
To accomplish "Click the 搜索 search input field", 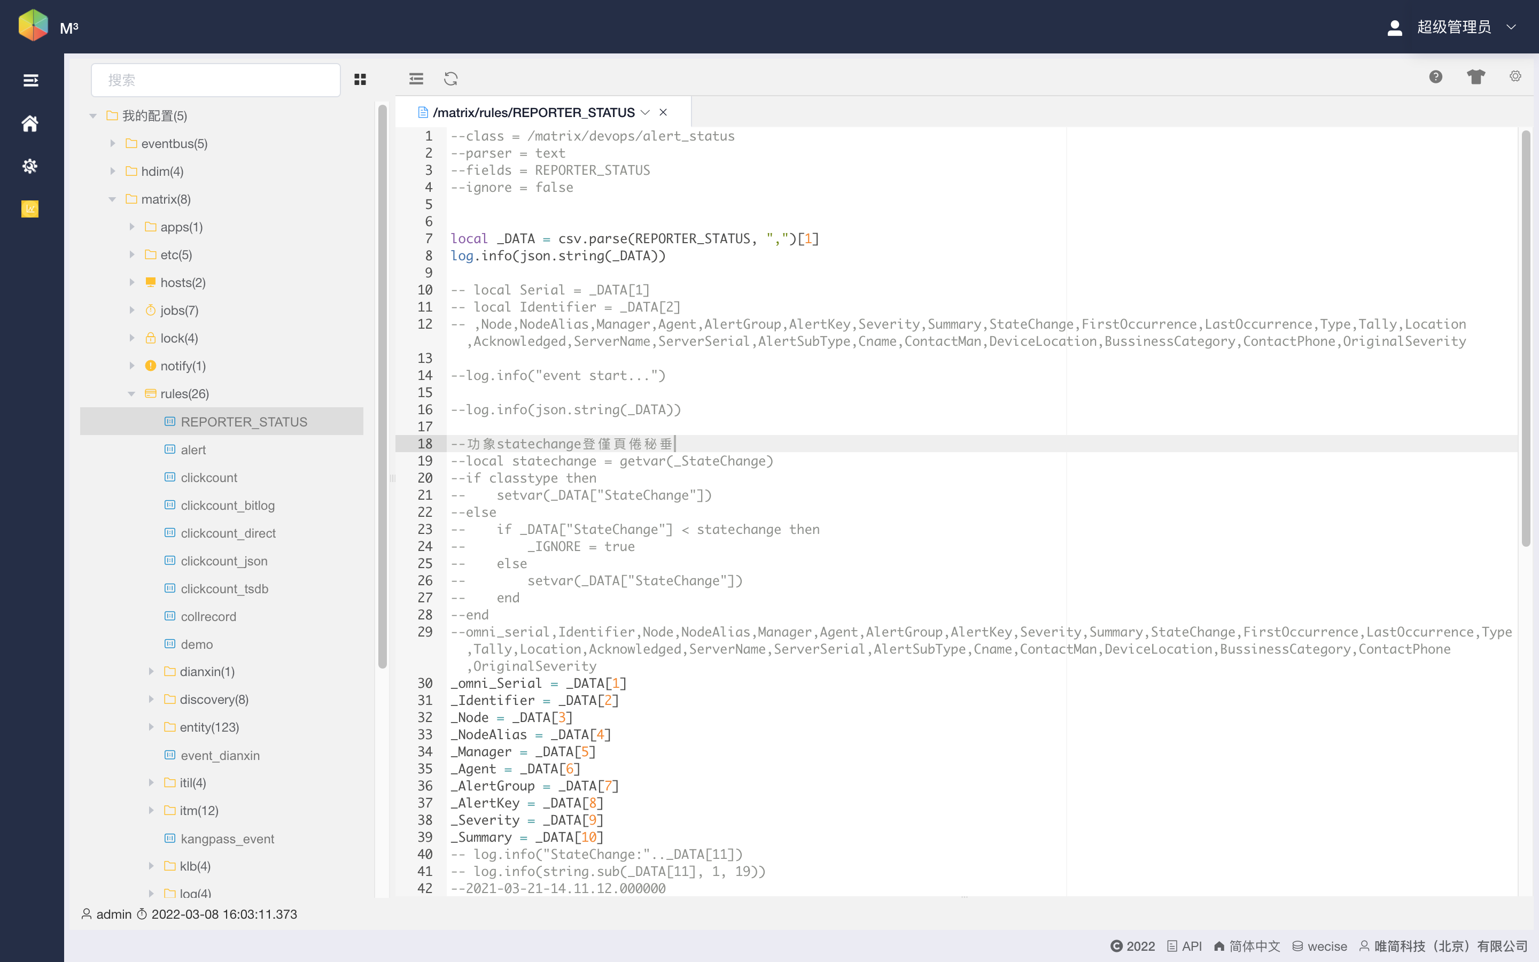I will 215,80.
